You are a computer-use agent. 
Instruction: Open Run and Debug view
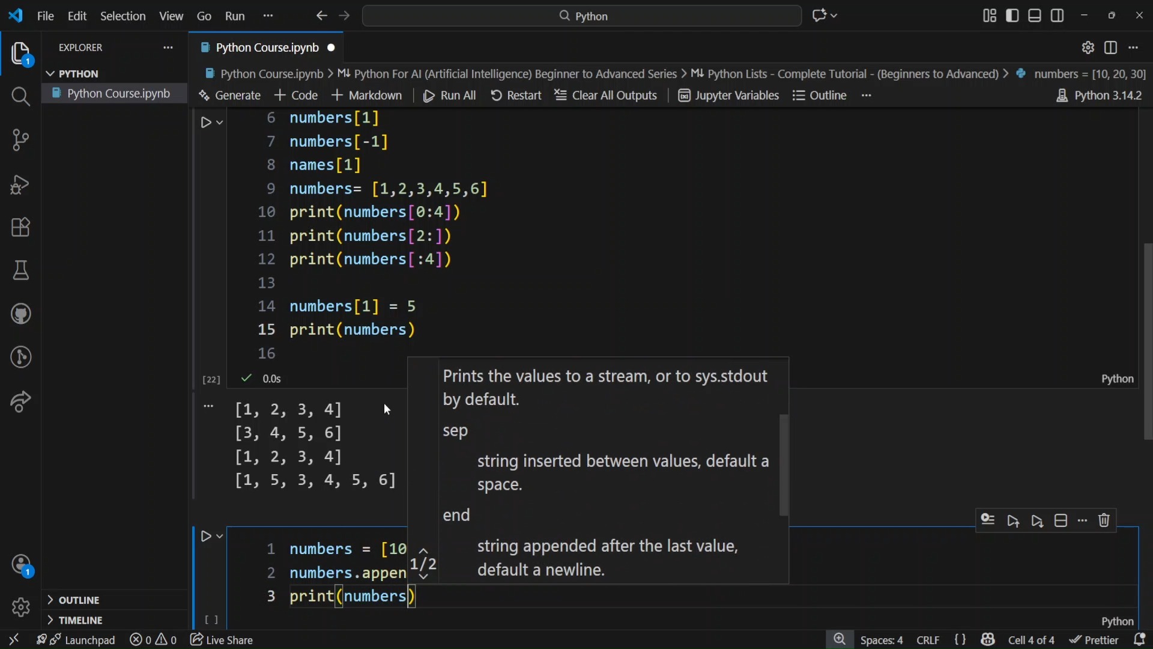tap(21, 184)
